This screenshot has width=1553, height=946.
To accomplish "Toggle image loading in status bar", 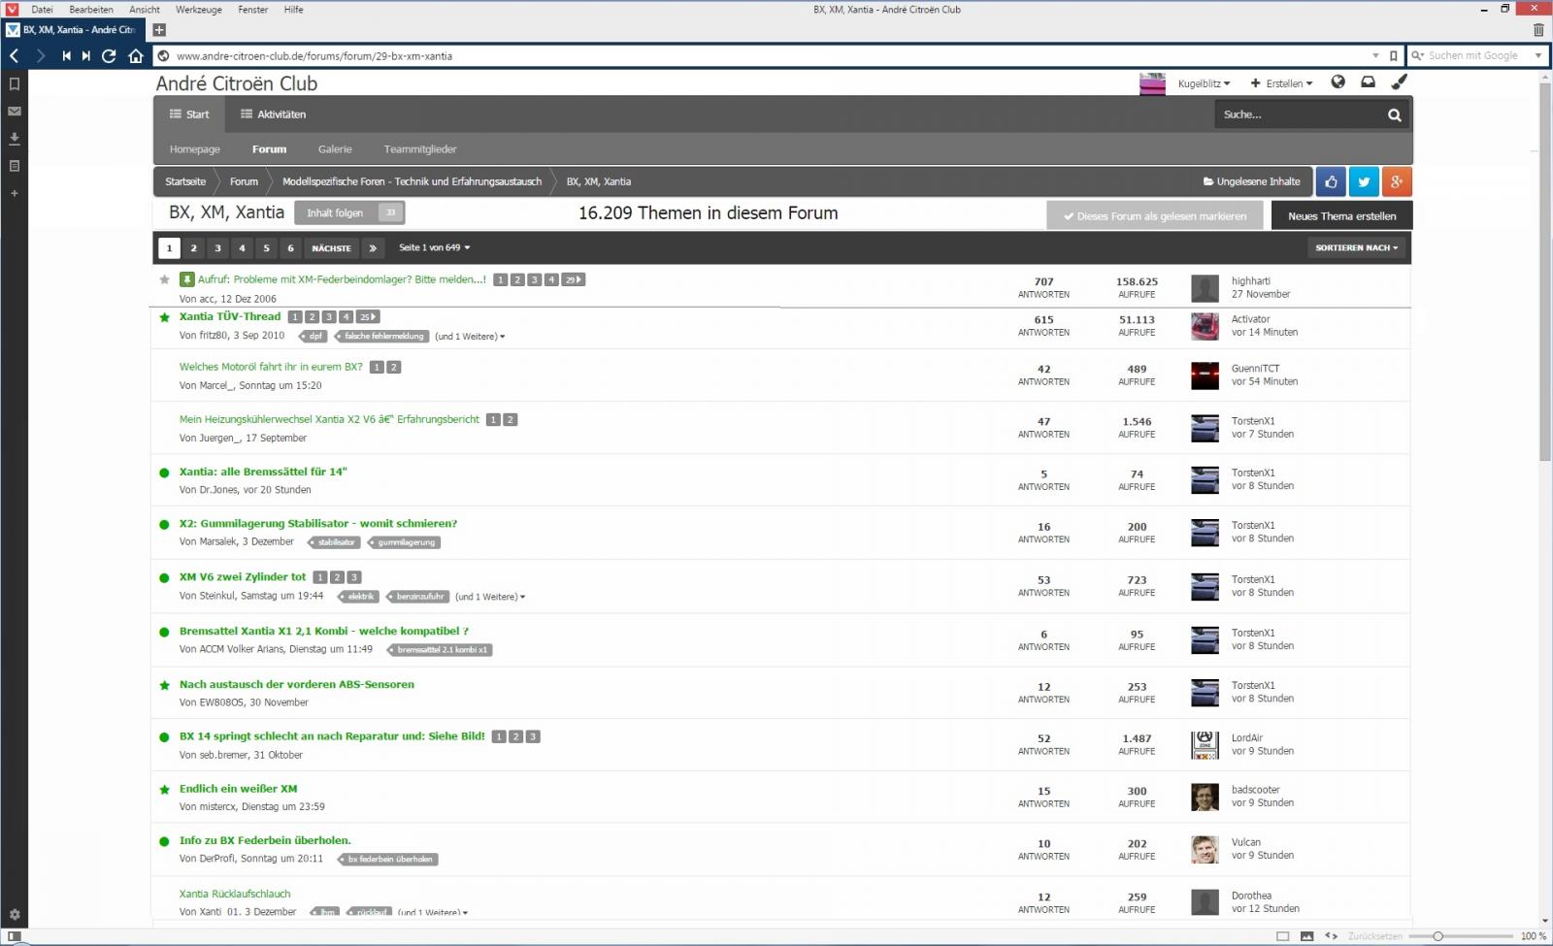I will tap(1306, 936).
